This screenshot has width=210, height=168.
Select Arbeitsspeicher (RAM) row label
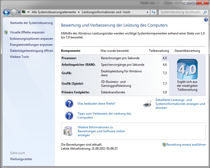[78, 65]
